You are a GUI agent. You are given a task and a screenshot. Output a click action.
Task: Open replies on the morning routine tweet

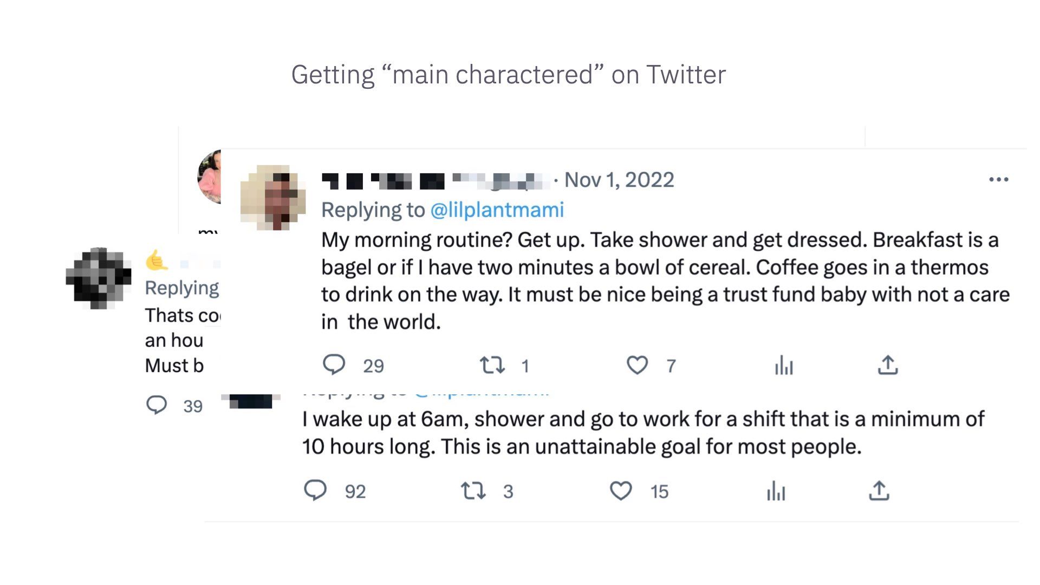(334, 365)
